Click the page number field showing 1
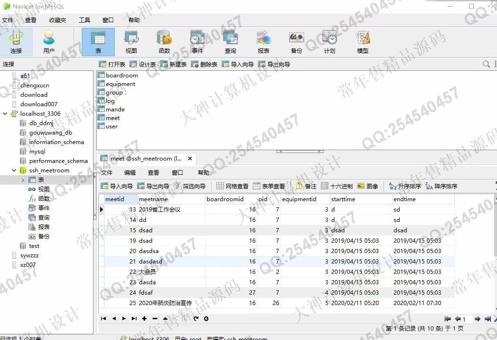Viewport: 497px width, 340px height. (467, 319)
